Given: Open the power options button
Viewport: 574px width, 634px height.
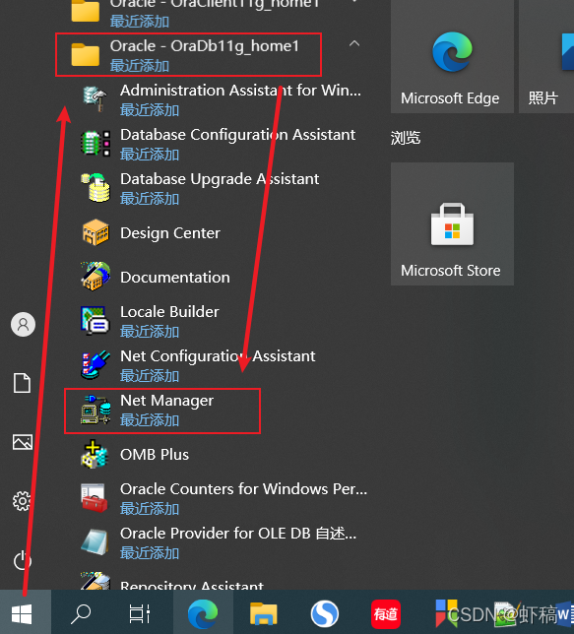Looking at the screenshot, I should (23, 560).
